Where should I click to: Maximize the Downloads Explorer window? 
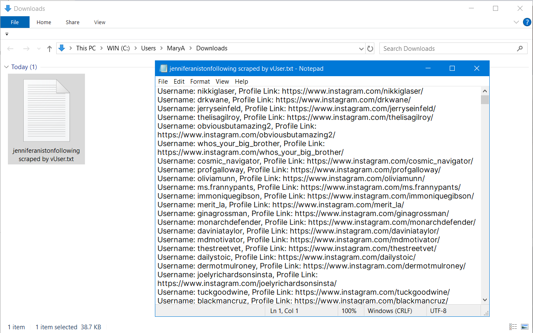tap(496, 8)
